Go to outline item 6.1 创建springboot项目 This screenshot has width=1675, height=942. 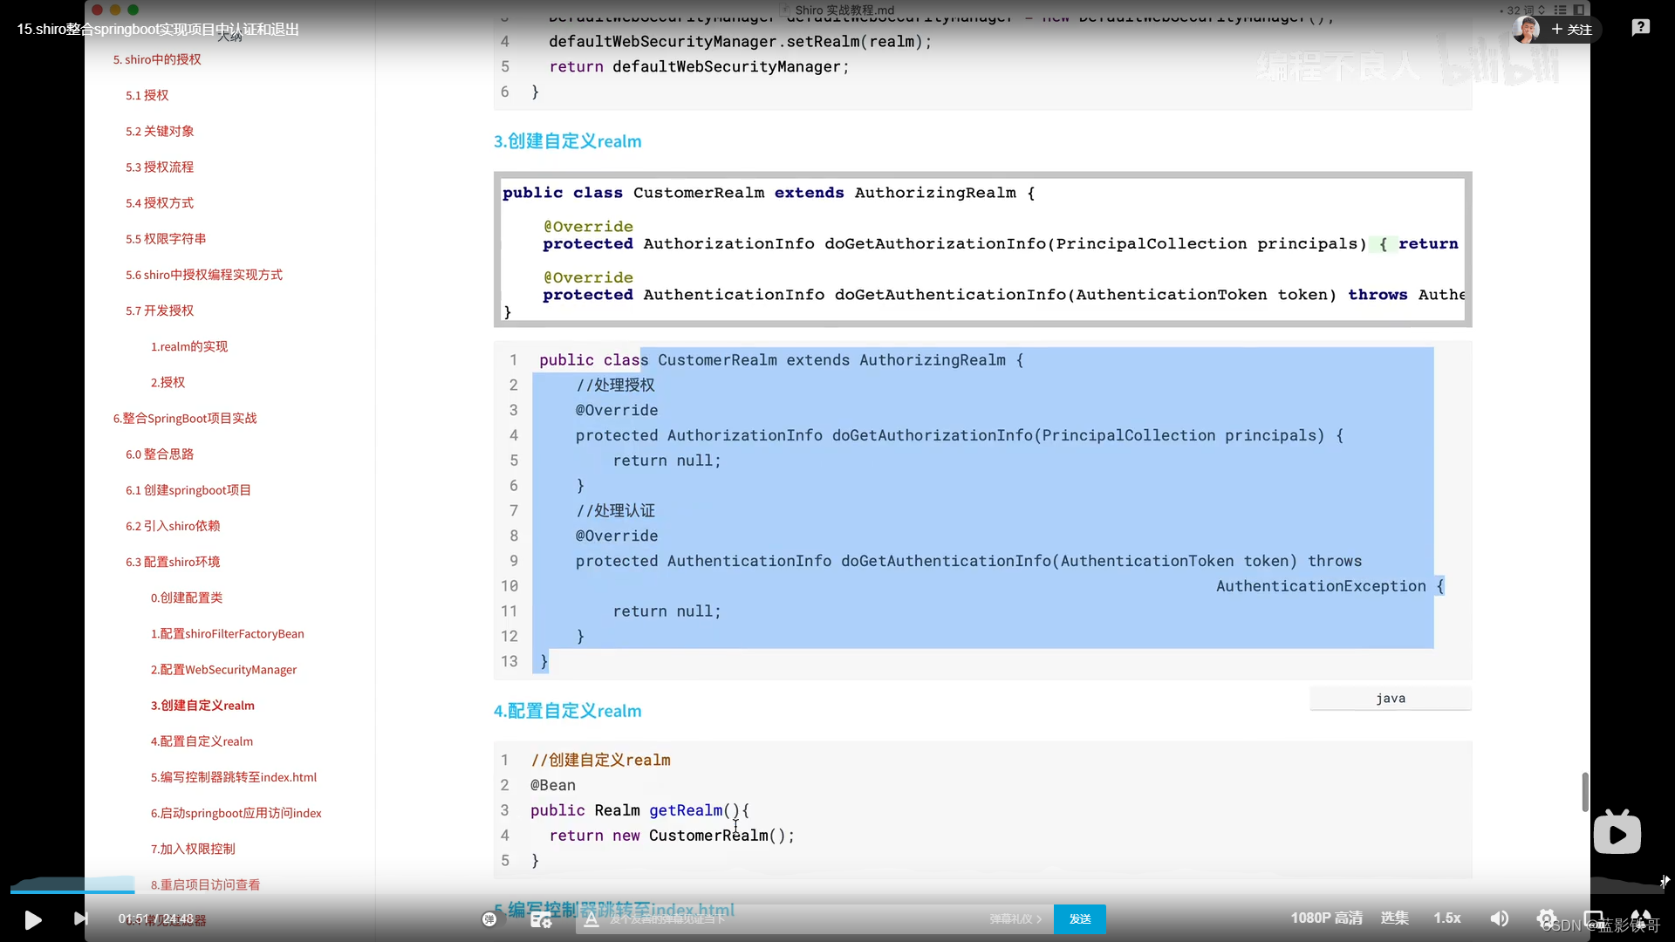pyautogui.click(x=188, y=490)
